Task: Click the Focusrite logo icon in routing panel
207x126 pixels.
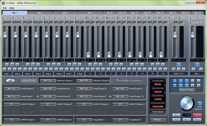Action: (x=11, y=81)
